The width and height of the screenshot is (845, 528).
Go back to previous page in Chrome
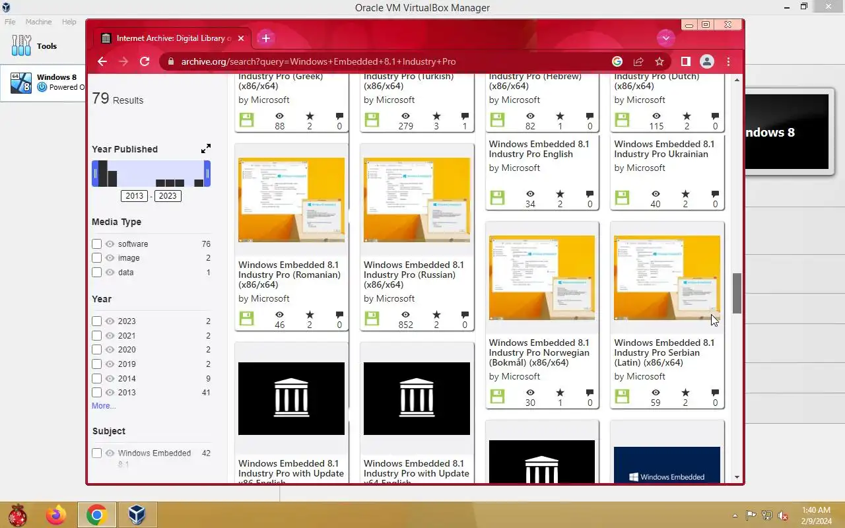click(x=102, y=61)
